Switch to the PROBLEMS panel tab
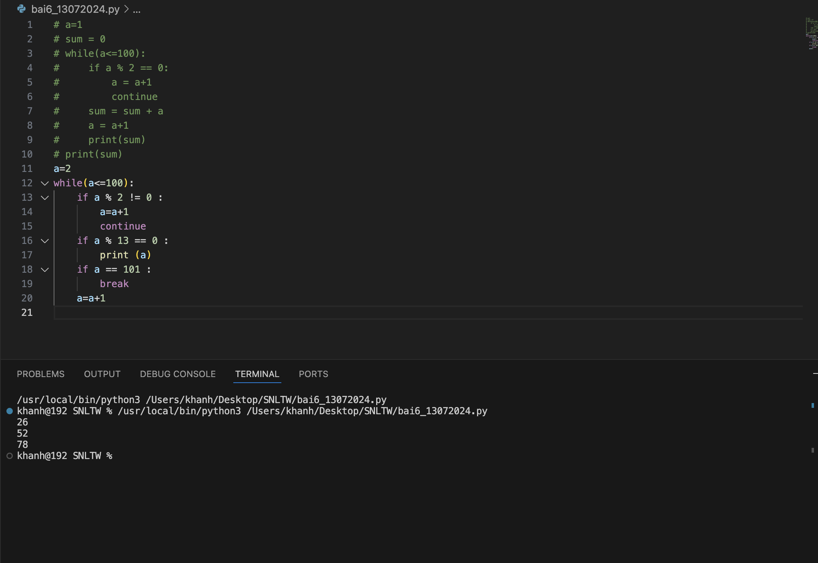This screenshot has width=818, height=563. click(40, 374)
